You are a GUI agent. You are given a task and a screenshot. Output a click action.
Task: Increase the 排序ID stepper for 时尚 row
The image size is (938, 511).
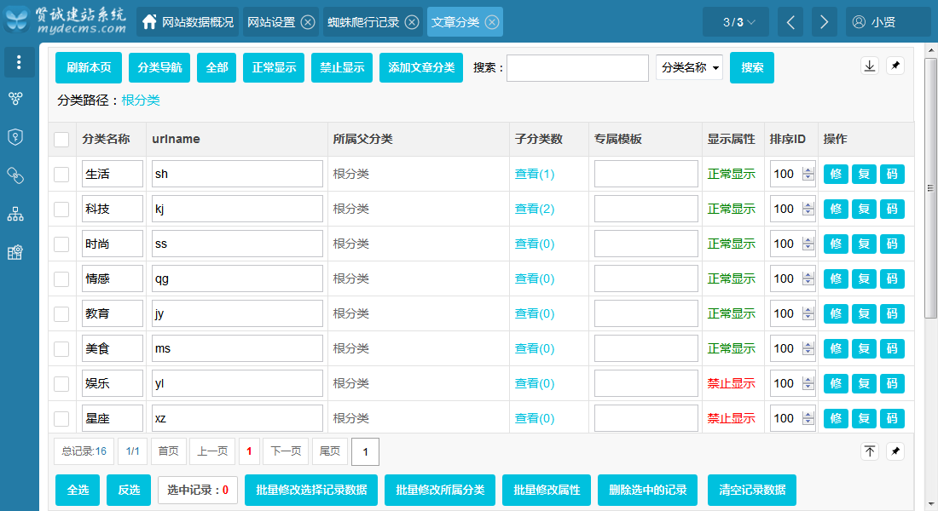pyautogui.click(x=808, y=240)
